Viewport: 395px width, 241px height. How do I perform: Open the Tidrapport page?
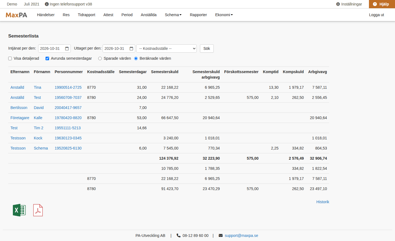coord(86,15)
